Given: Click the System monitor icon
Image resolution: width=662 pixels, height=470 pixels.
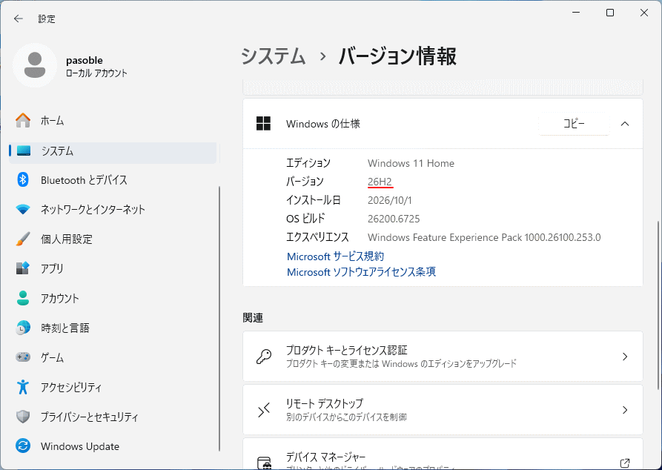Looking at the screenshot, I should pos(23,150).
